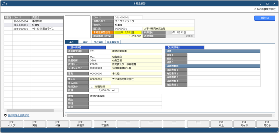The image size is (279, 133).
Task: Click the 構造 empty field
Action: coord(126,99)
